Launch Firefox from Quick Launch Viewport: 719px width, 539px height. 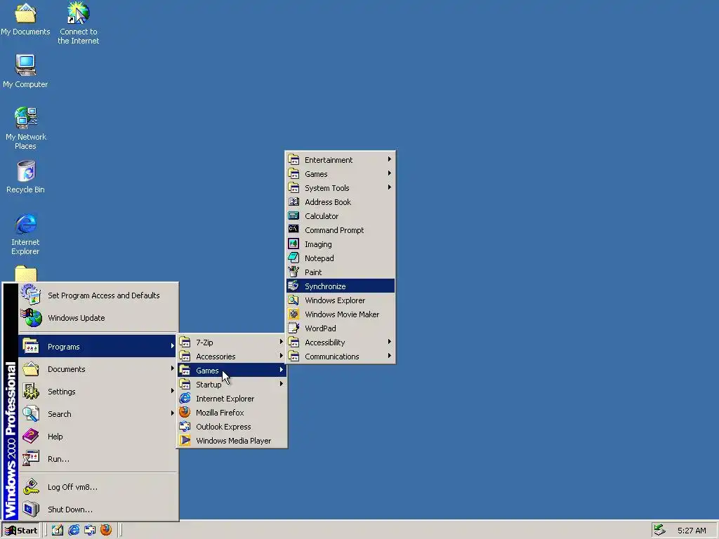point(106,530)
